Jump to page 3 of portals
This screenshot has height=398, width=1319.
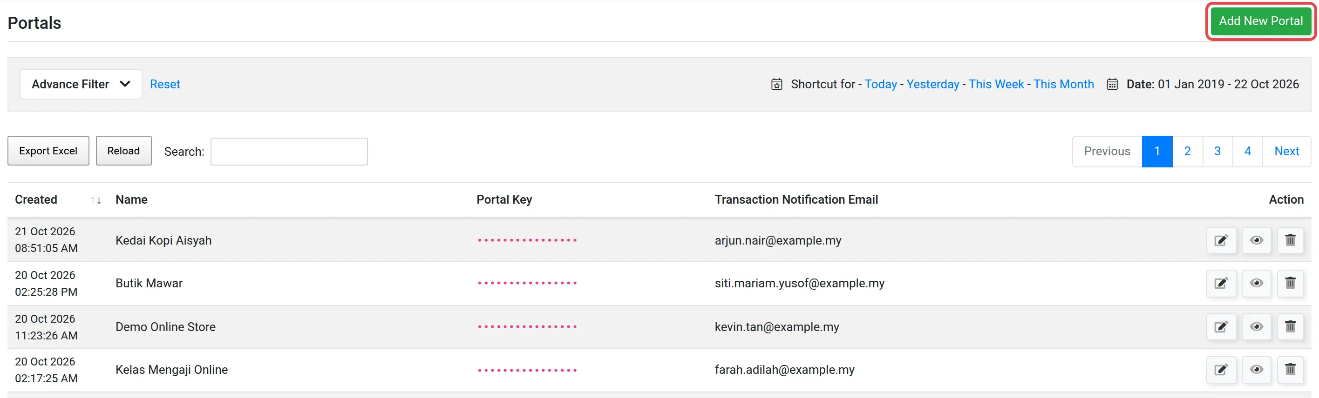point(1217,151)
